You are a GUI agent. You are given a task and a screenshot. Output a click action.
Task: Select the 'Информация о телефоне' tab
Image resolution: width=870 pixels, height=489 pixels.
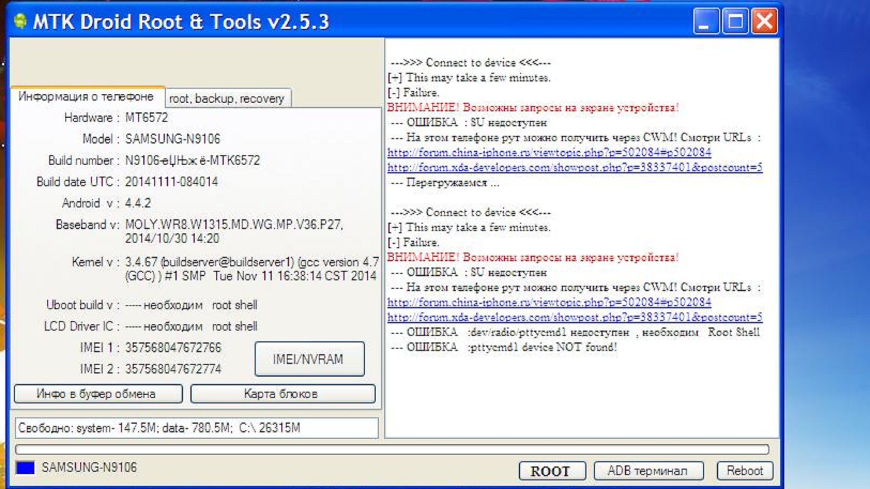(x=86, y=96)
